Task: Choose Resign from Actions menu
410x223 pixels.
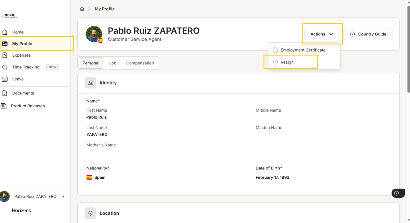Action: pyautogui.click(x=287, y=62)
